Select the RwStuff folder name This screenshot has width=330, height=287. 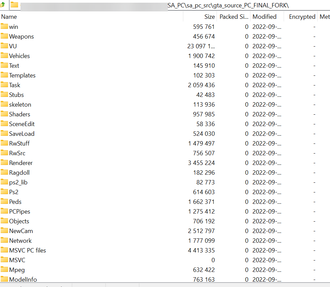pyautogui.click(x=19, y=143)
